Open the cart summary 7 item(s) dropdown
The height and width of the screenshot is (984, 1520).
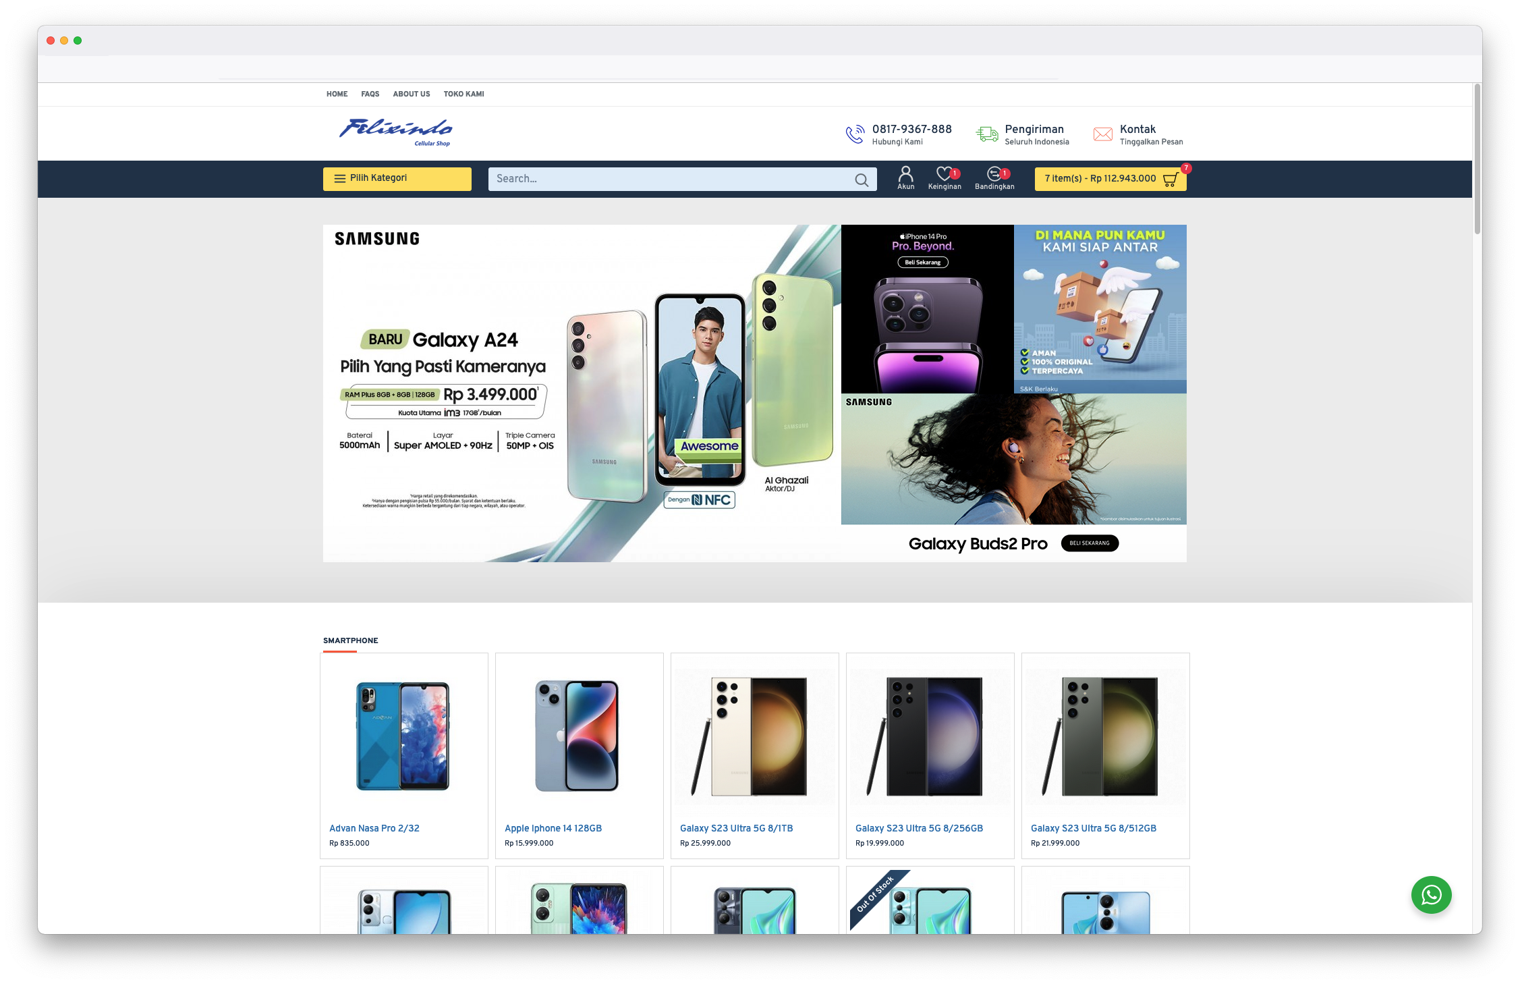pyautogui.click(x=1110, y=179)
